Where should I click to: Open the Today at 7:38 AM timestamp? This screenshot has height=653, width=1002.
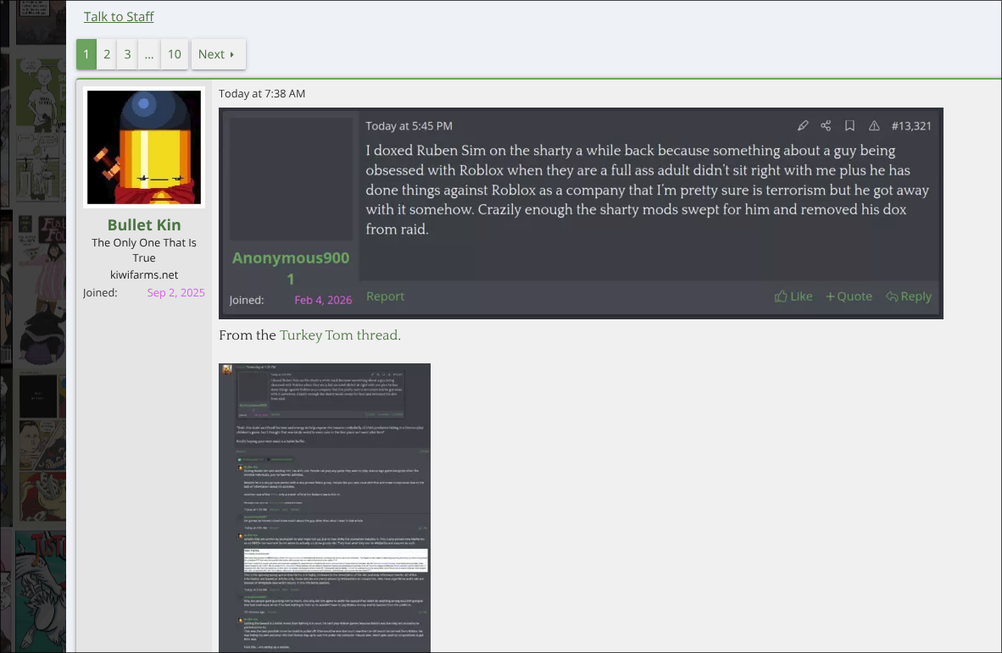click(262, 94)
